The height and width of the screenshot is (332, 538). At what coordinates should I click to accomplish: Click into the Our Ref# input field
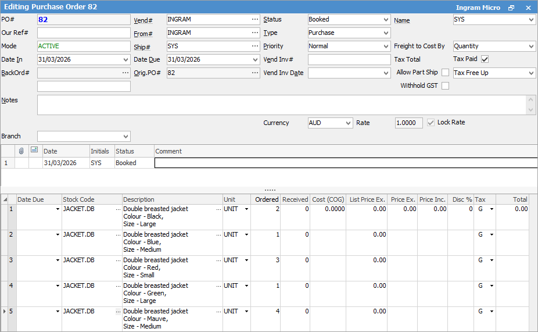[84, 33]
